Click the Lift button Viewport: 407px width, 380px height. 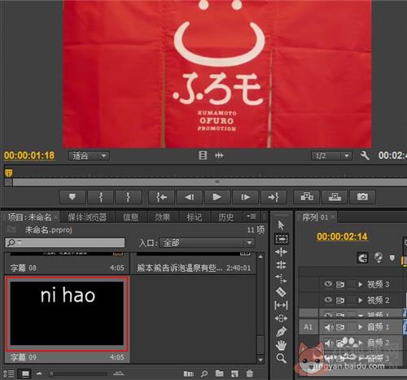point(307,197)
